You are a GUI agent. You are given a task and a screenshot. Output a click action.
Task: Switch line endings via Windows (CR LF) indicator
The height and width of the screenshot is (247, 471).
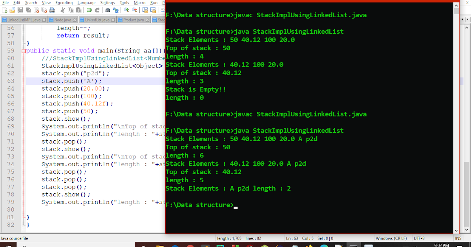391,238
